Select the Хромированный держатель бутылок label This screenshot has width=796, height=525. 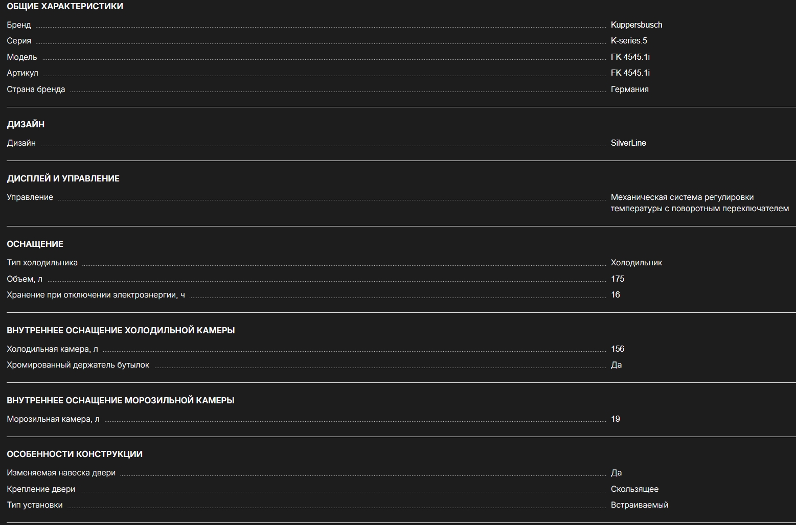point(78,364)
